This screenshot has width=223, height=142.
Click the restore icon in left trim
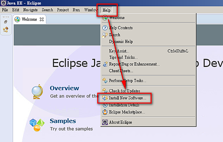point(6,22)
